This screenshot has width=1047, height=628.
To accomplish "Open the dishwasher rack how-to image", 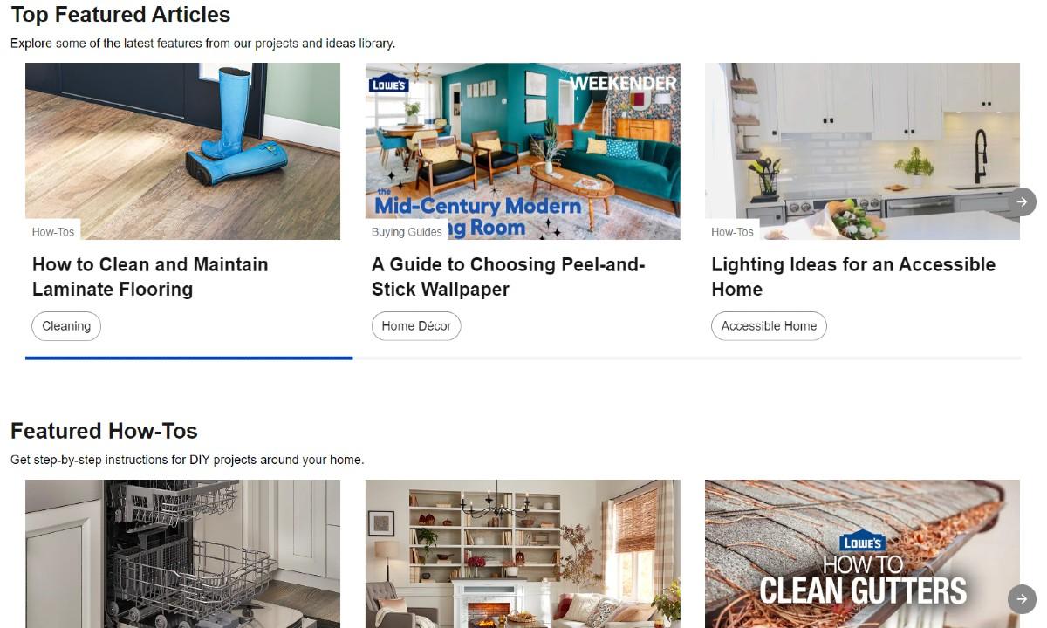I will (182, 554).
